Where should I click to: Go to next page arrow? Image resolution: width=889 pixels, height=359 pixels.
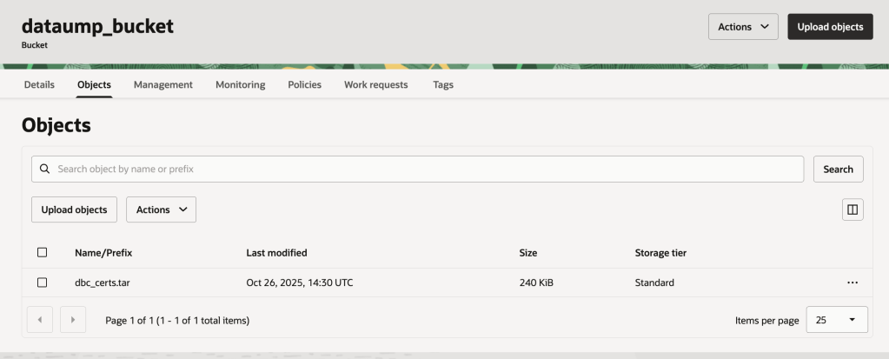click(x=73, y=320)
